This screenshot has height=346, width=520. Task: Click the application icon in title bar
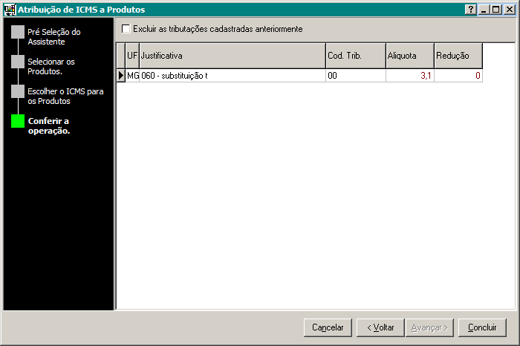tap(10, 10)
